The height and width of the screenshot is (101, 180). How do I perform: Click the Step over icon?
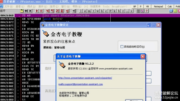[52, 11]
